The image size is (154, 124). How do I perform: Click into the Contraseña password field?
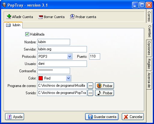click(54, 71)
